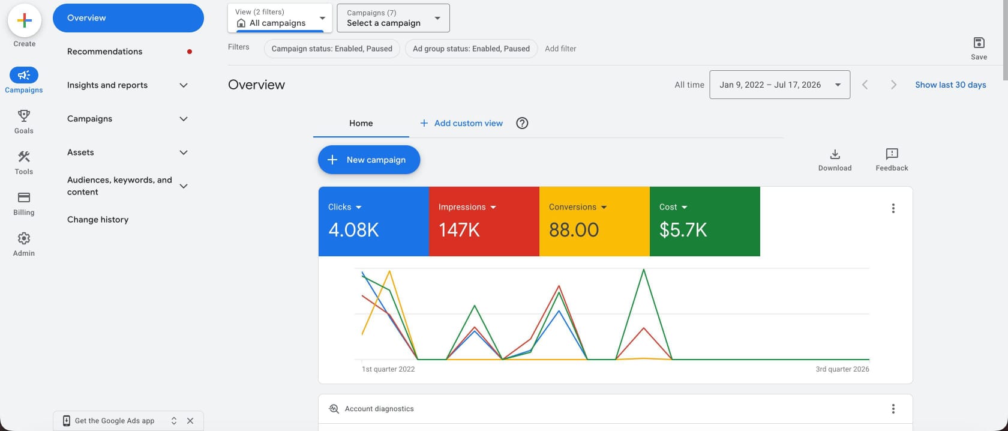
Task: Open the date range dropdown
Action: 779,85
